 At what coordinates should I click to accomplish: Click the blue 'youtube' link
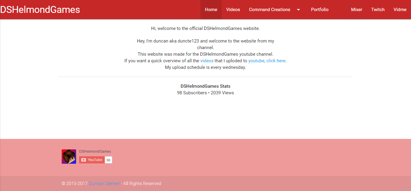[256, 61]
